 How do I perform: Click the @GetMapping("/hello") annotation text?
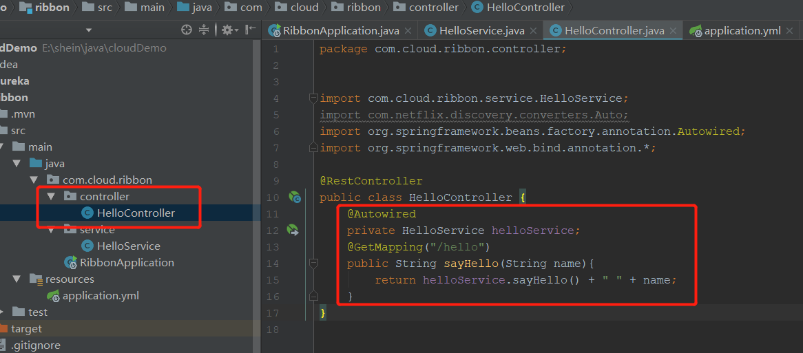[419, 247]
